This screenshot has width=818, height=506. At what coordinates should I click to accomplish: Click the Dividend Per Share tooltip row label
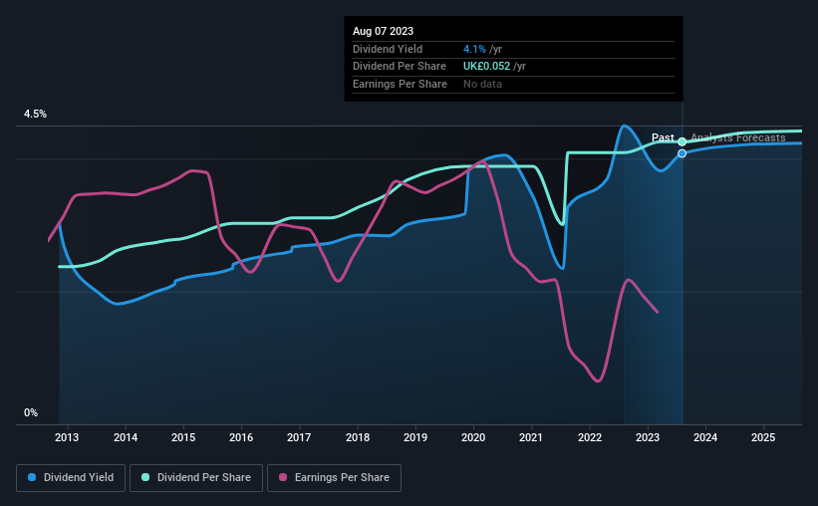400,67
